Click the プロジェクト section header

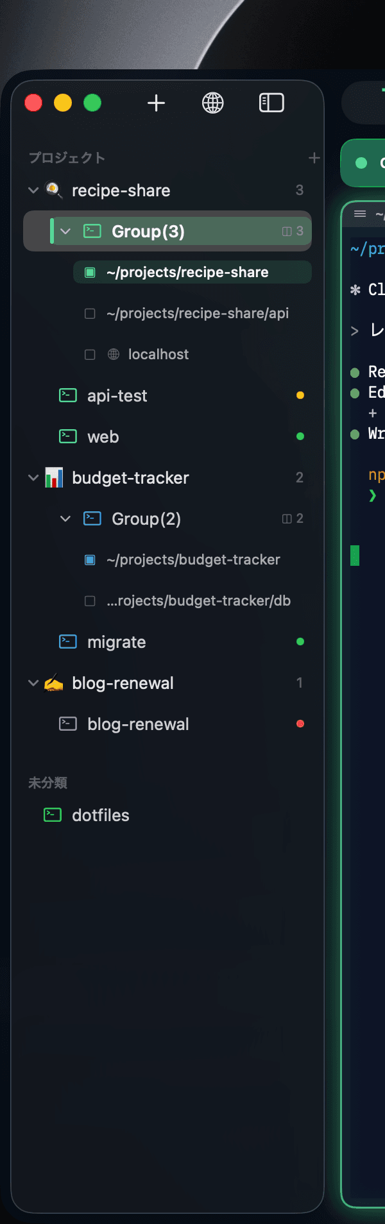67,158
